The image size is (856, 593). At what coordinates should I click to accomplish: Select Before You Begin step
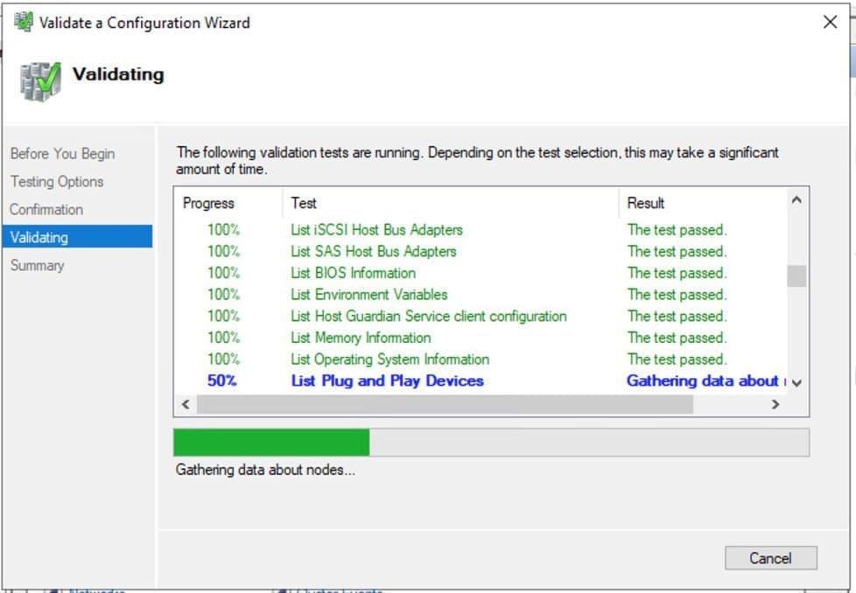(x=62, y=153)
